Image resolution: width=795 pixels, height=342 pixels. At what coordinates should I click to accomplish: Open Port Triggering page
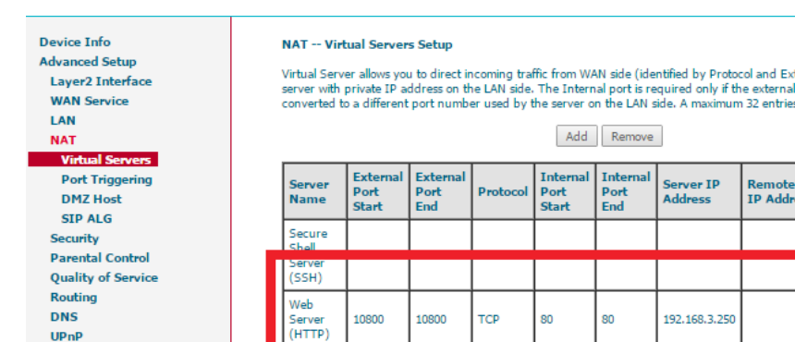coord(106,180)
